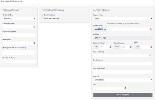Image resolution: width=155 pixels, height=100 pixels.
Task: Click inside the Memo text area
Action: 19,52
